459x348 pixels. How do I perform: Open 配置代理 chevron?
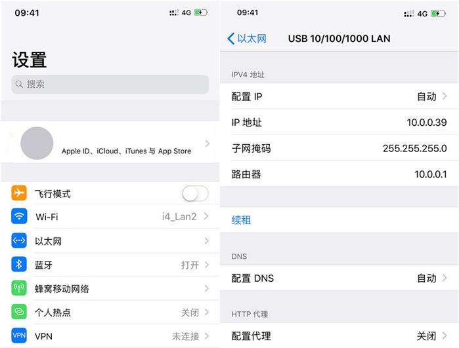point(445,336)
